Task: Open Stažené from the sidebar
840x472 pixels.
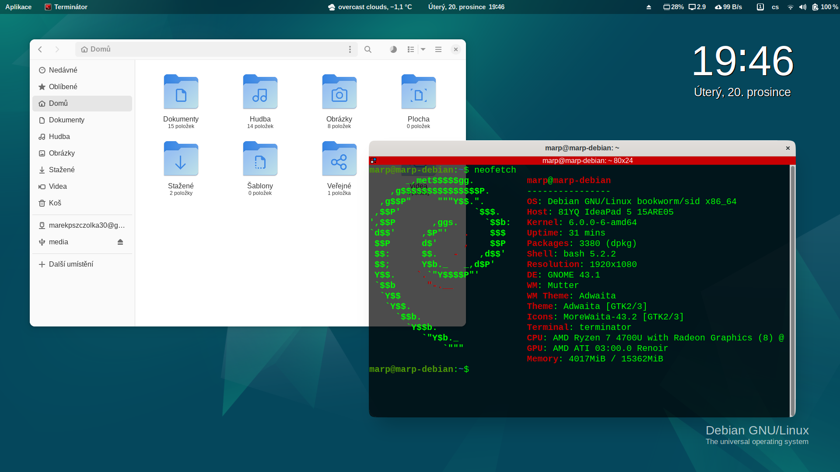Action: (x=82, y=170)
